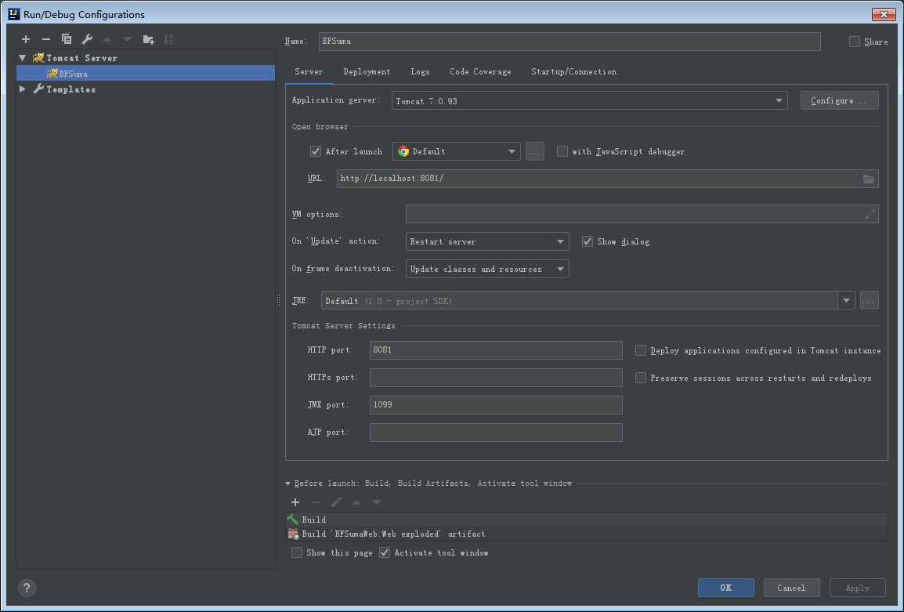The width and height of the screenshot is (904, 612).
Task: Switch to the Deployment tab
Action: pyautogui.click(x=366, y=71)
